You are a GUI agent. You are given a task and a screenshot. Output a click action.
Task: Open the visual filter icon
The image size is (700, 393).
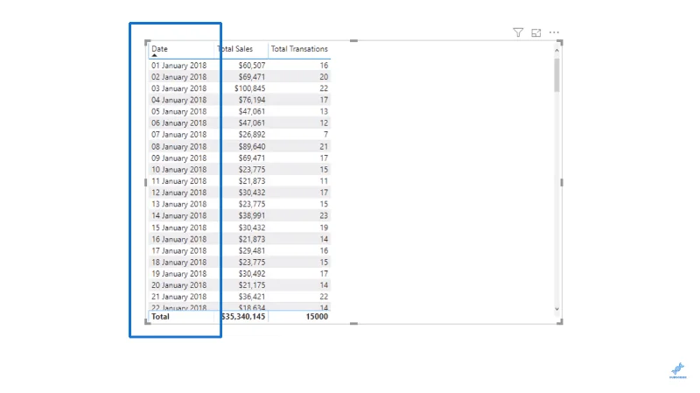click(x=518, y=32)
